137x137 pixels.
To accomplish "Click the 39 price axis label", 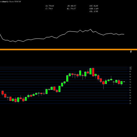I will coord(130,103).
